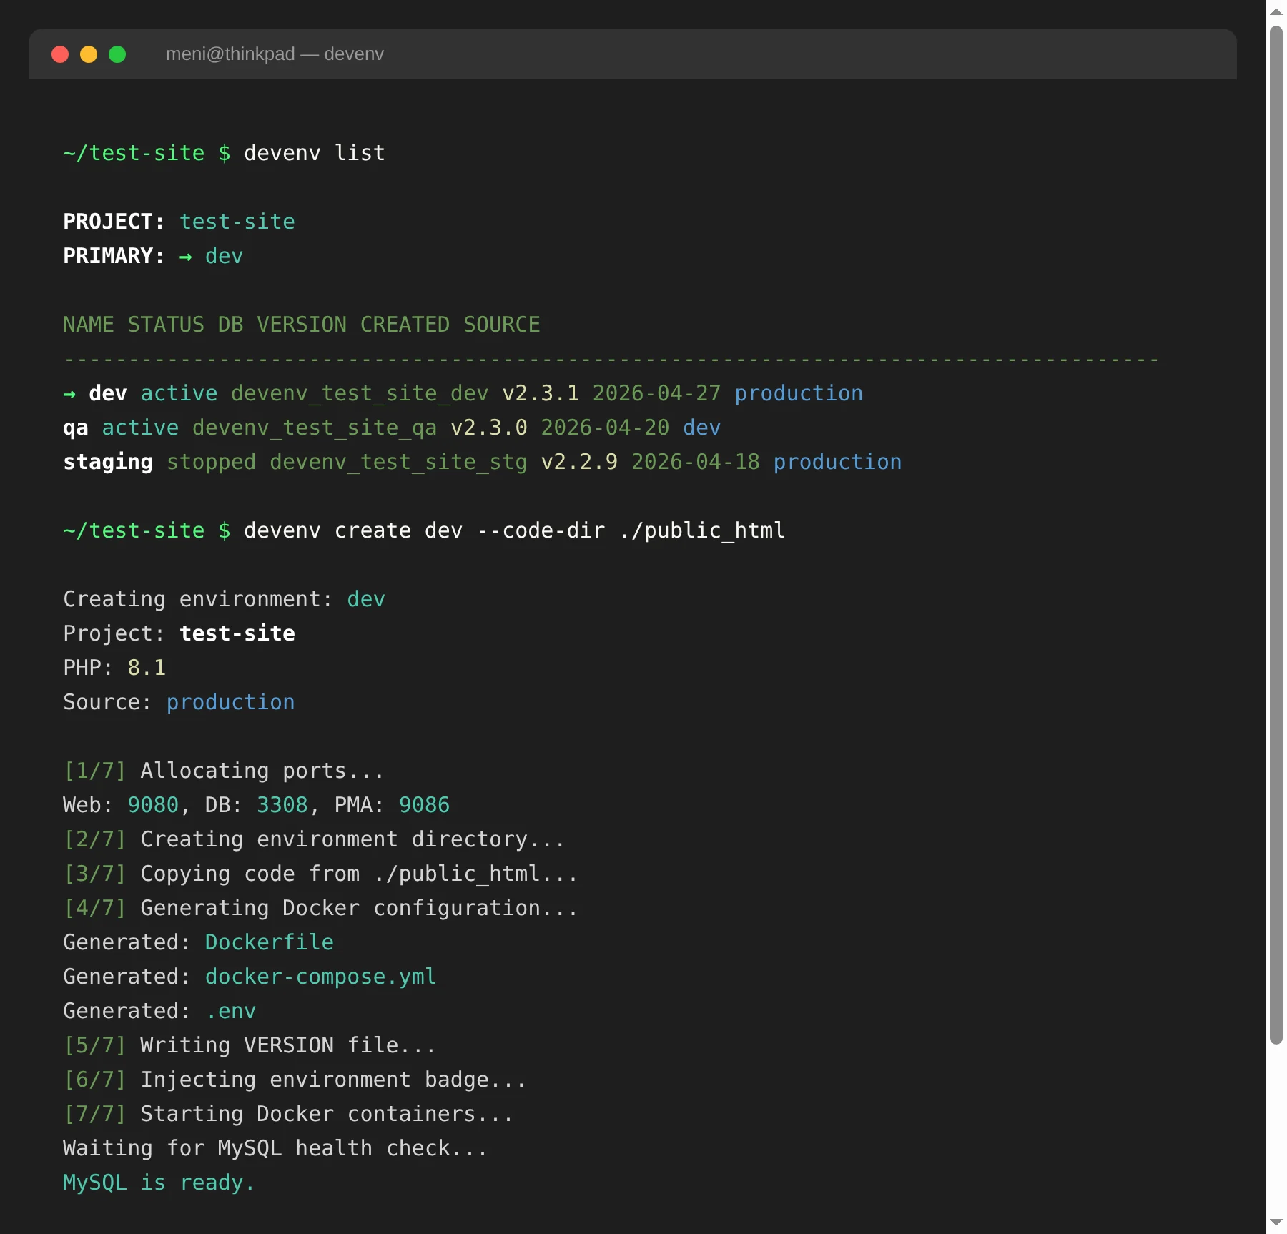Viewport: 1287px width, 1234px height.
Task: Click the red close window dot
Action: (x=60, y=54)
